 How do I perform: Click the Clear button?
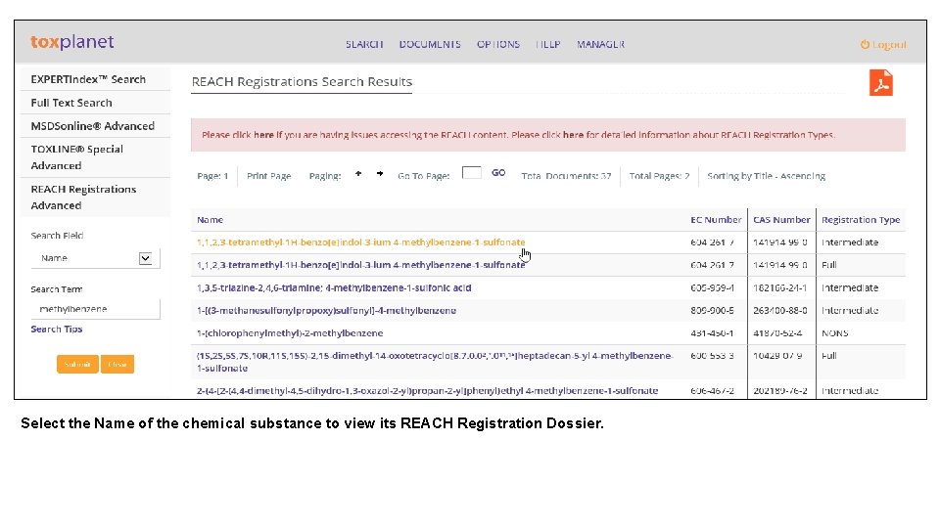117,364
